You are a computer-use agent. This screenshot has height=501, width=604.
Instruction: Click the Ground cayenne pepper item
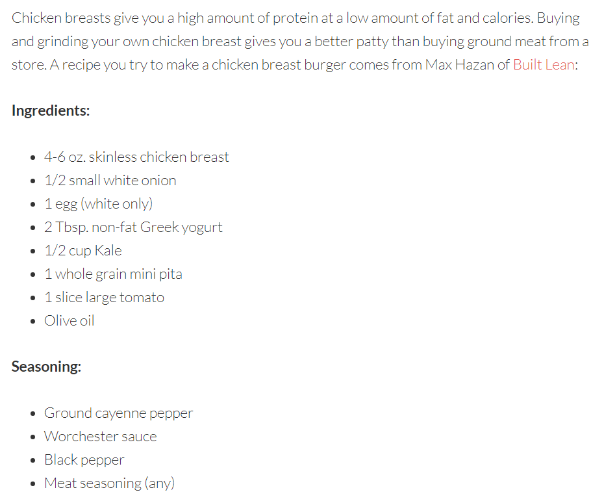click(118, 413)
